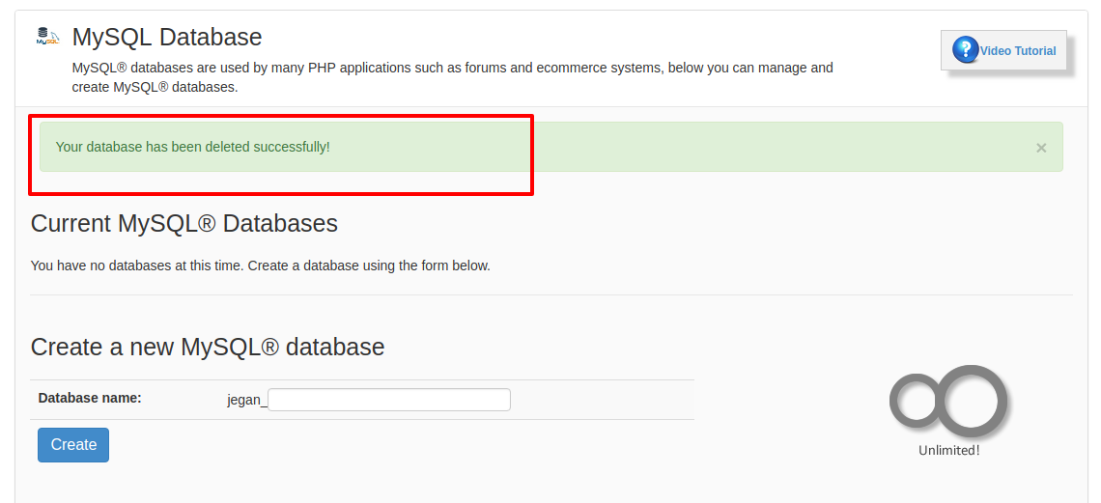Click the blue question mark help icon

(966, 50)
